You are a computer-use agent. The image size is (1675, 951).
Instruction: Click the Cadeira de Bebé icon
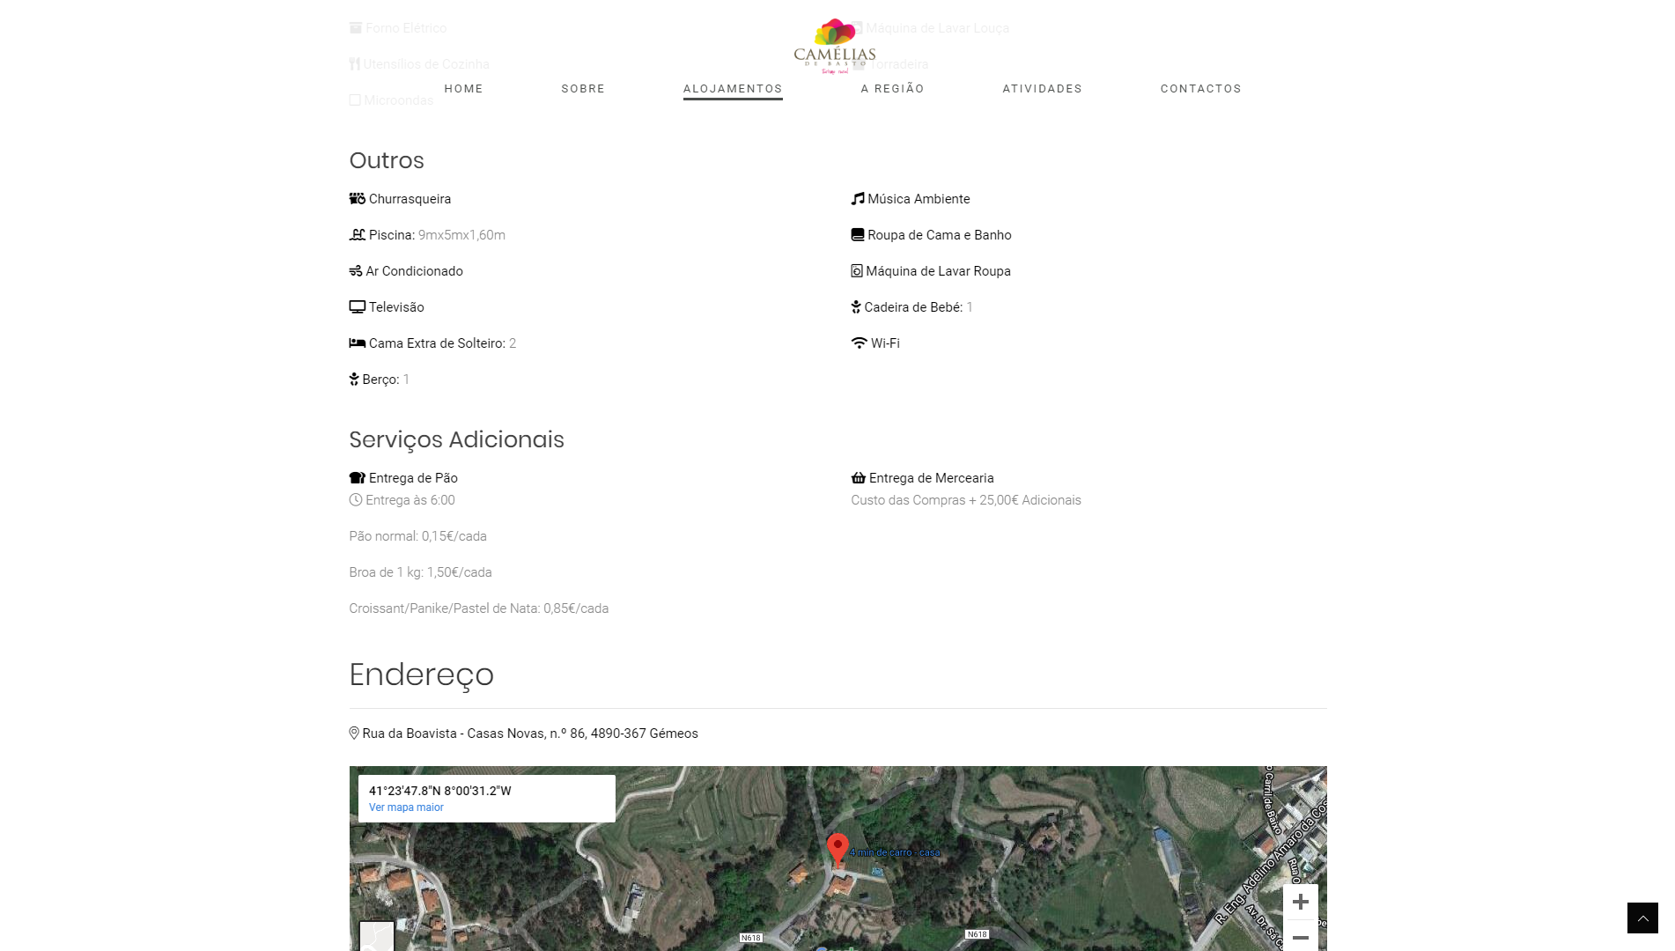point(856,307)
